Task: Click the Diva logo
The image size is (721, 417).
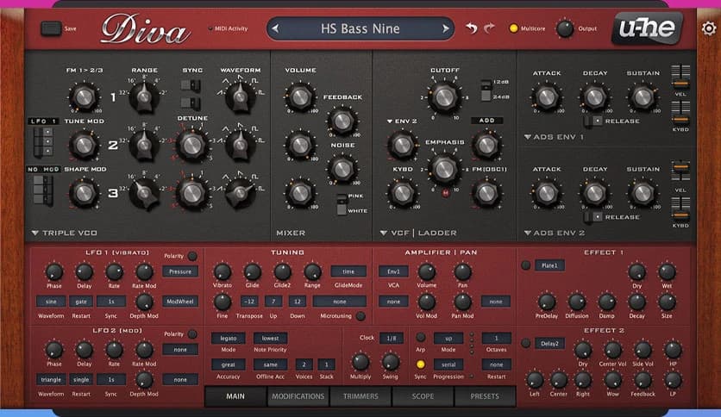Action: pyautogui.click(x=146, y=31)
